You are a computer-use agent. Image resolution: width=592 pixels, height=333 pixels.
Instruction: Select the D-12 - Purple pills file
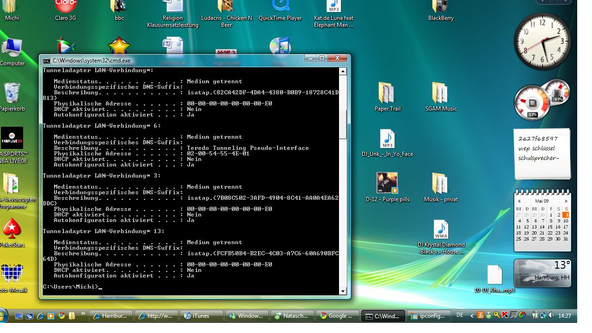(387, 187)
